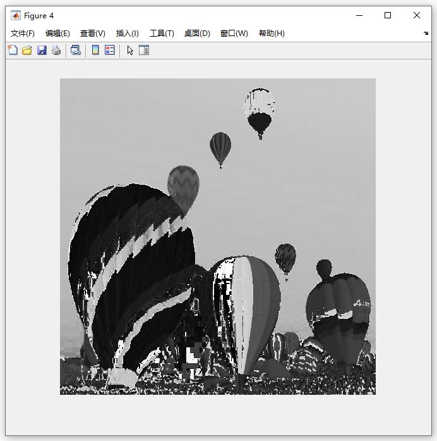Image resolution: width=437 pixels, height=441 pixels.
Task: Open the Property Inspector panel icon
Action: (x=144, y=50)
